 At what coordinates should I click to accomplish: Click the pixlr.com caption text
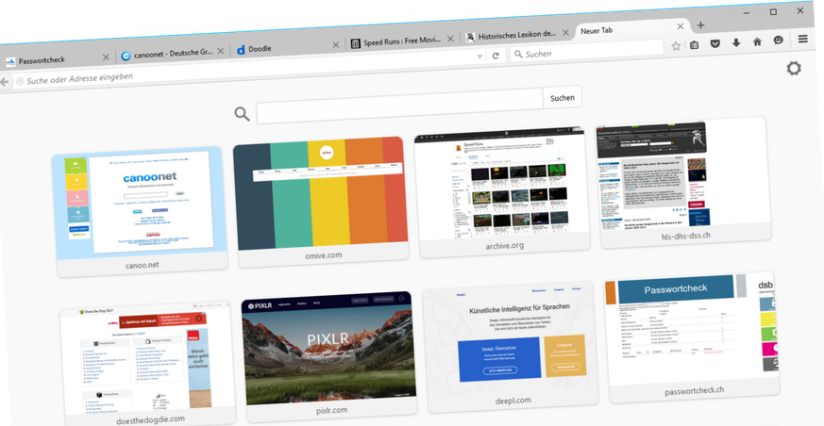click(x=331, y=410)
